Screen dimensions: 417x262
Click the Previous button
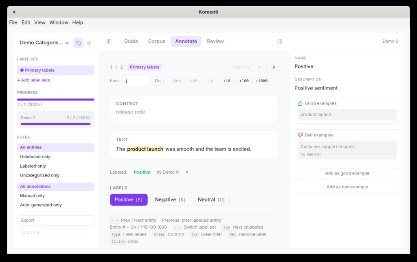tap(241, 67)
